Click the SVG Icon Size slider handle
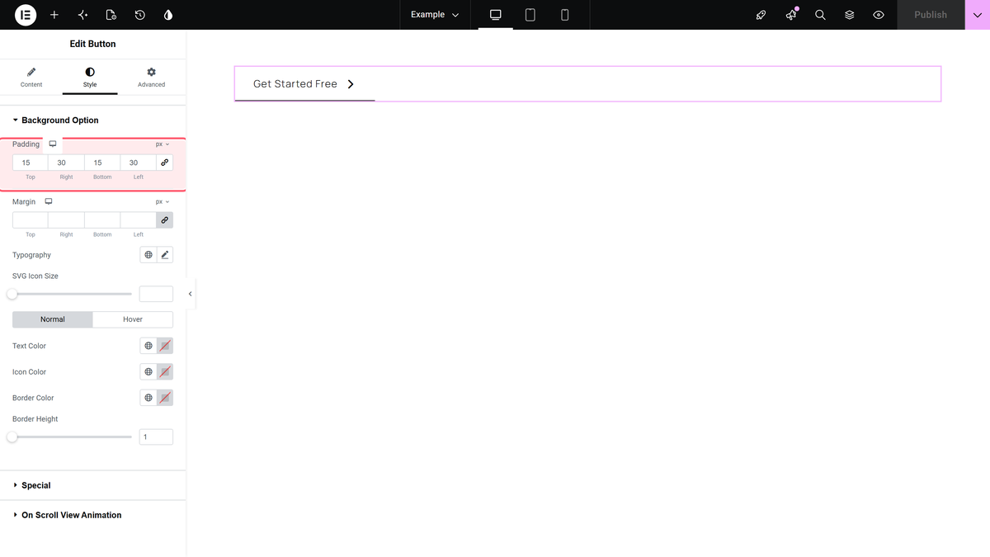 coord(12,294)
